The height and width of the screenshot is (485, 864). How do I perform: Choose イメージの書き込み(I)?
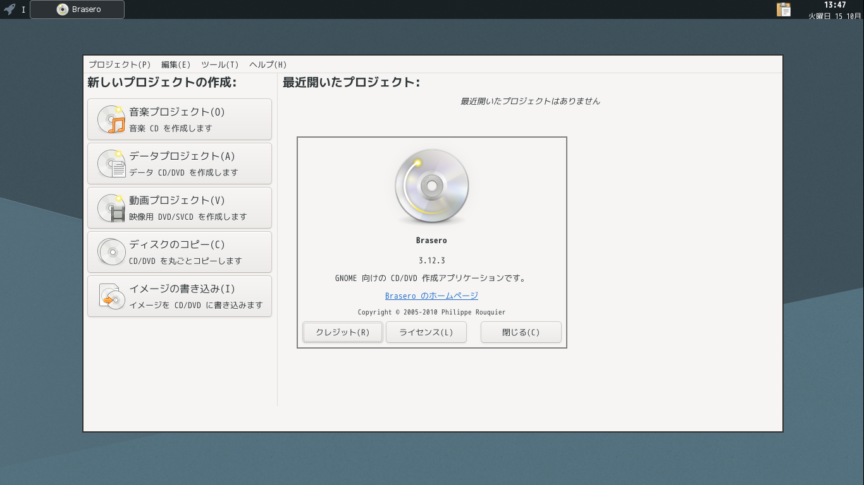coord(180,296)
